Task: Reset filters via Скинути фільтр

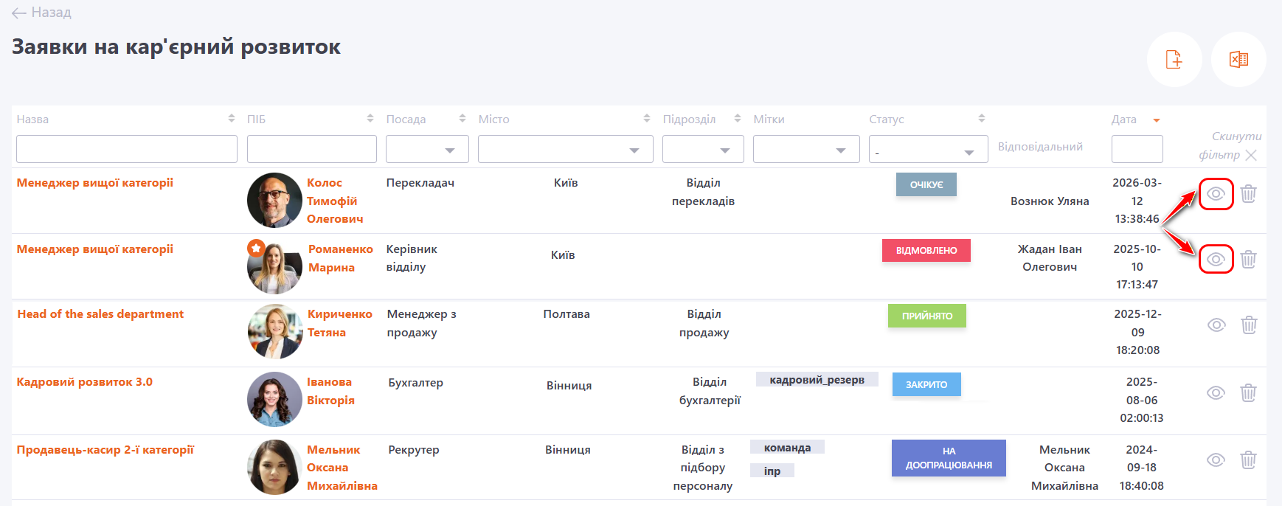Action: coord(1227,146)
